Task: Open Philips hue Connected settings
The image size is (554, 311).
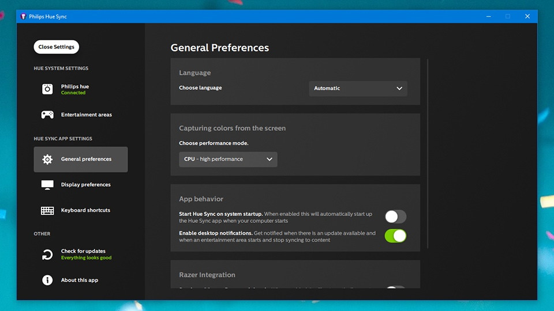Action: [x=81, y=89]
